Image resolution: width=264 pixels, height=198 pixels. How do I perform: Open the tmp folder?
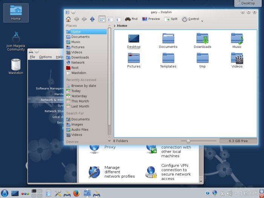pyautogui.click(x=203, y=61)
